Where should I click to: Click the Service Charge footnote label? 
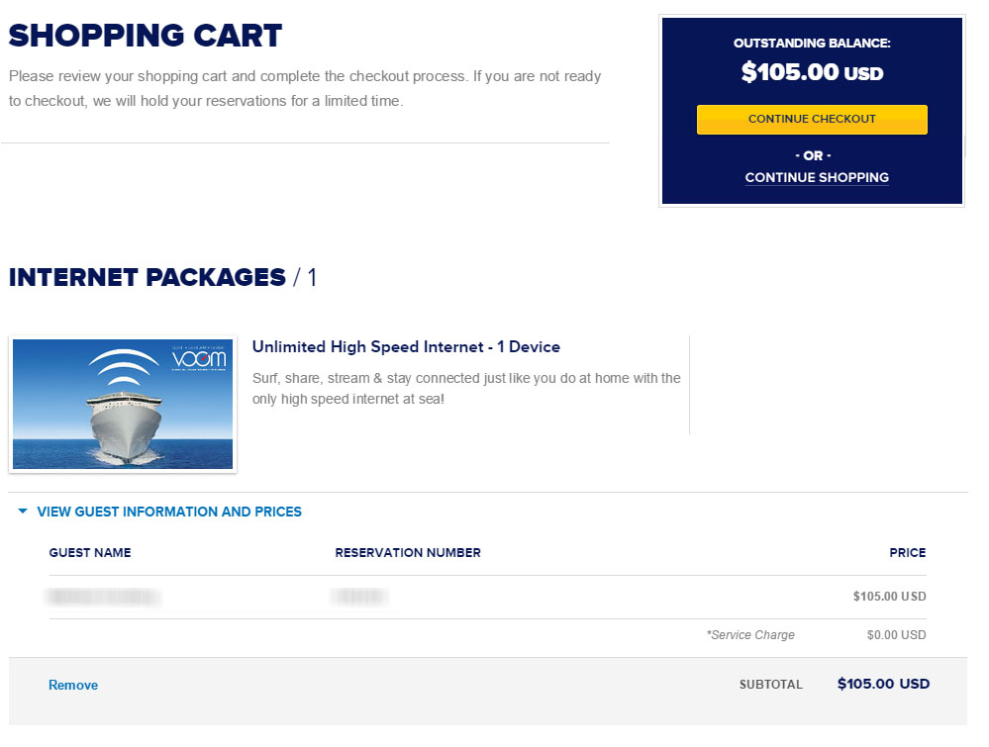click(750, 635)
